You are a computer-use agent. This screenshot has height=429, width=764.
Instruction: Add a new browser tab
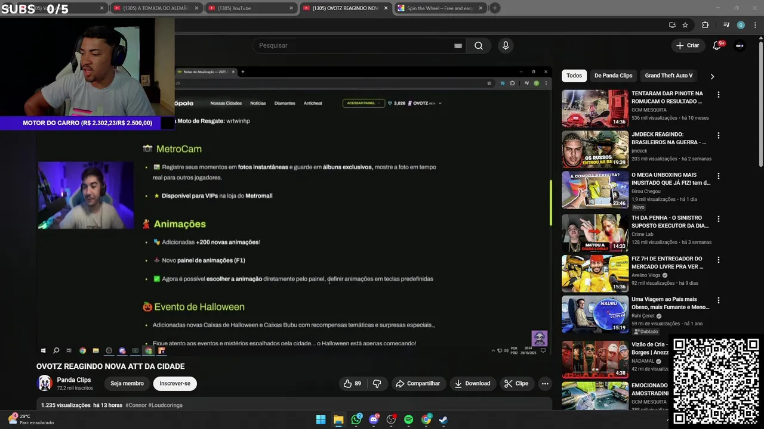coord(495,8)
